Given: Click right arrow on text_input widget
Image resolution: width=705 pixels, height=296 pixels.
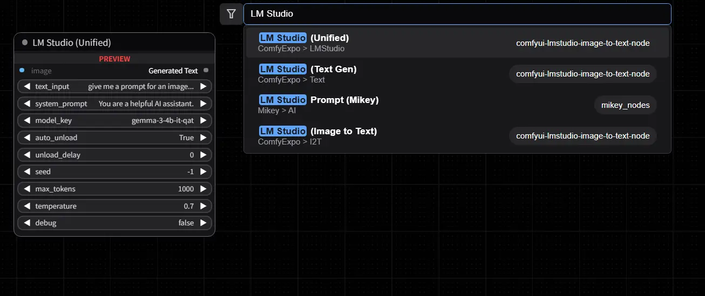Looking at the screenshot, I should [x=203, y=86].
